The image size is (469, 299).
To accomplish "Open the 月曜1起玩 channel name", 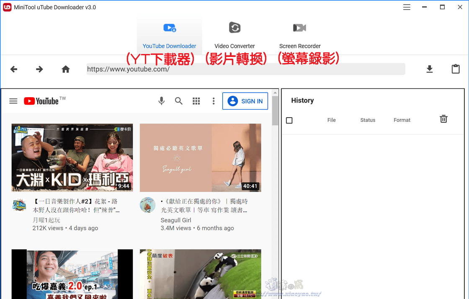I will pyautogui.click(x=46, y=220).
